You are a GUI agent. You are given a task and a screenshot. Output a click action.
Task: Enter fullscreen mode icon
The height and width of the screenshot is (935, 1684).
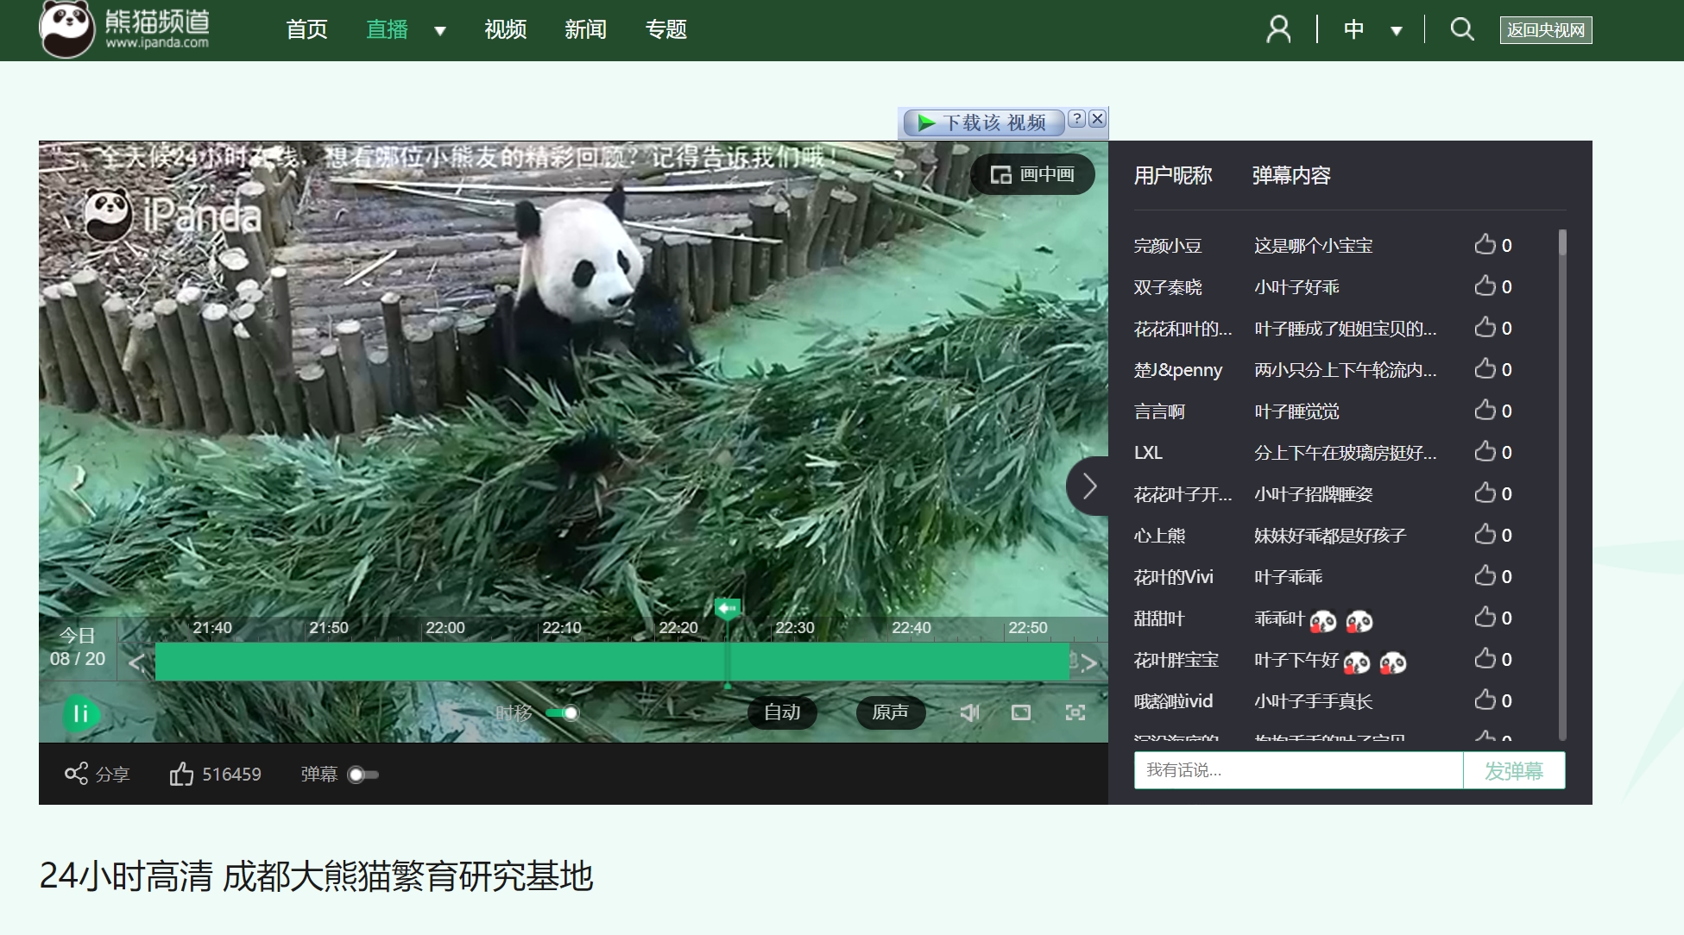coord(1075,712)
